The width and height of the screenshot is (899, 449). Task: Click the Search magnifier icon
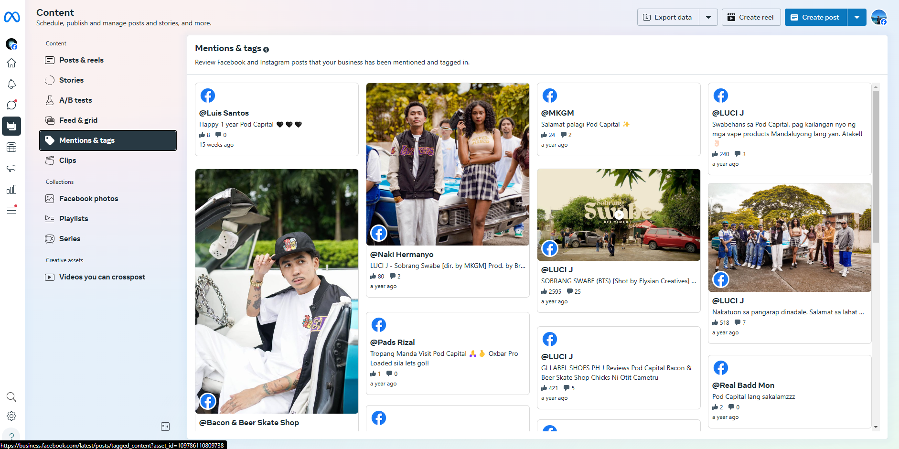point(11,397)
